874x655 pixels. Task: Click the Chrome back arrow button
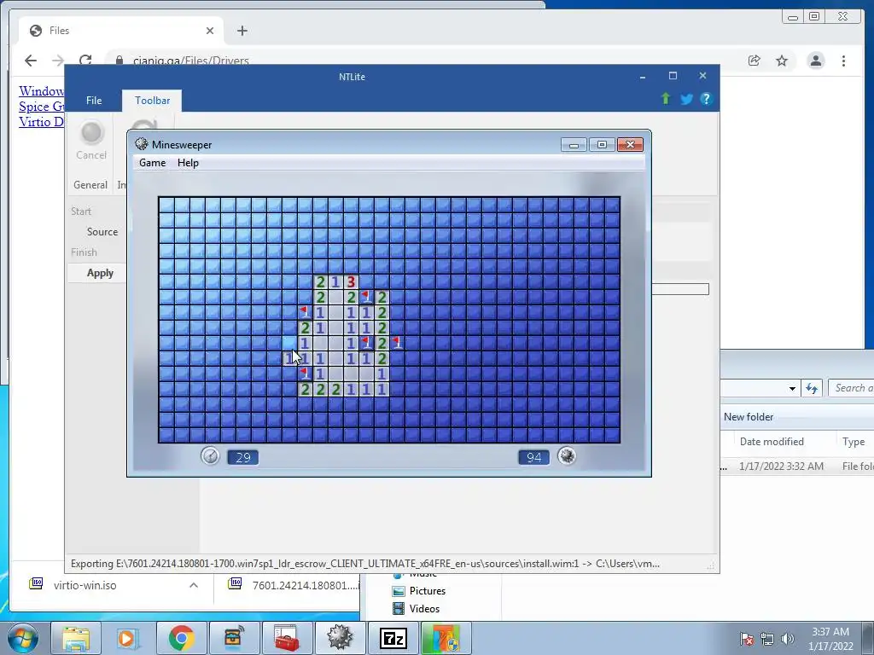click(31, 61)
